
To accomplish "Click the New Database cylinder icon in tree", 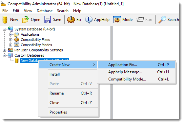I will coord(17,61).
